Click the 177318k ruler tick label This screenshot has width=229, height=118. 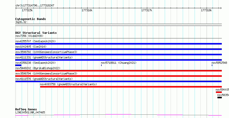(207, 10)
